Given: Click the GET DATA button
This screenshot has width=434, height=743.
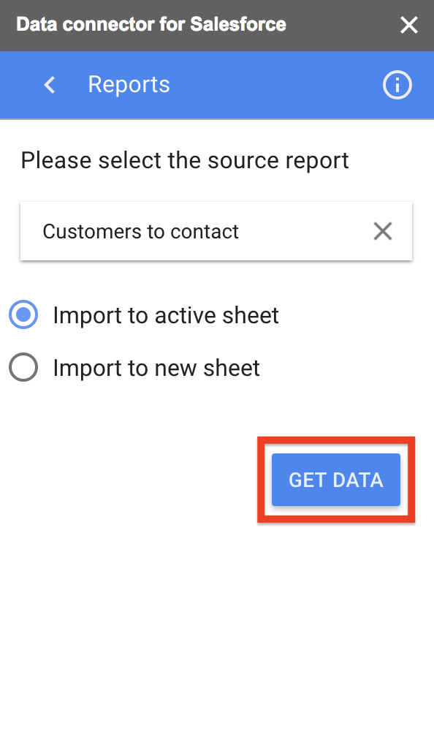Looking at the screenshot, I should 336,480.
